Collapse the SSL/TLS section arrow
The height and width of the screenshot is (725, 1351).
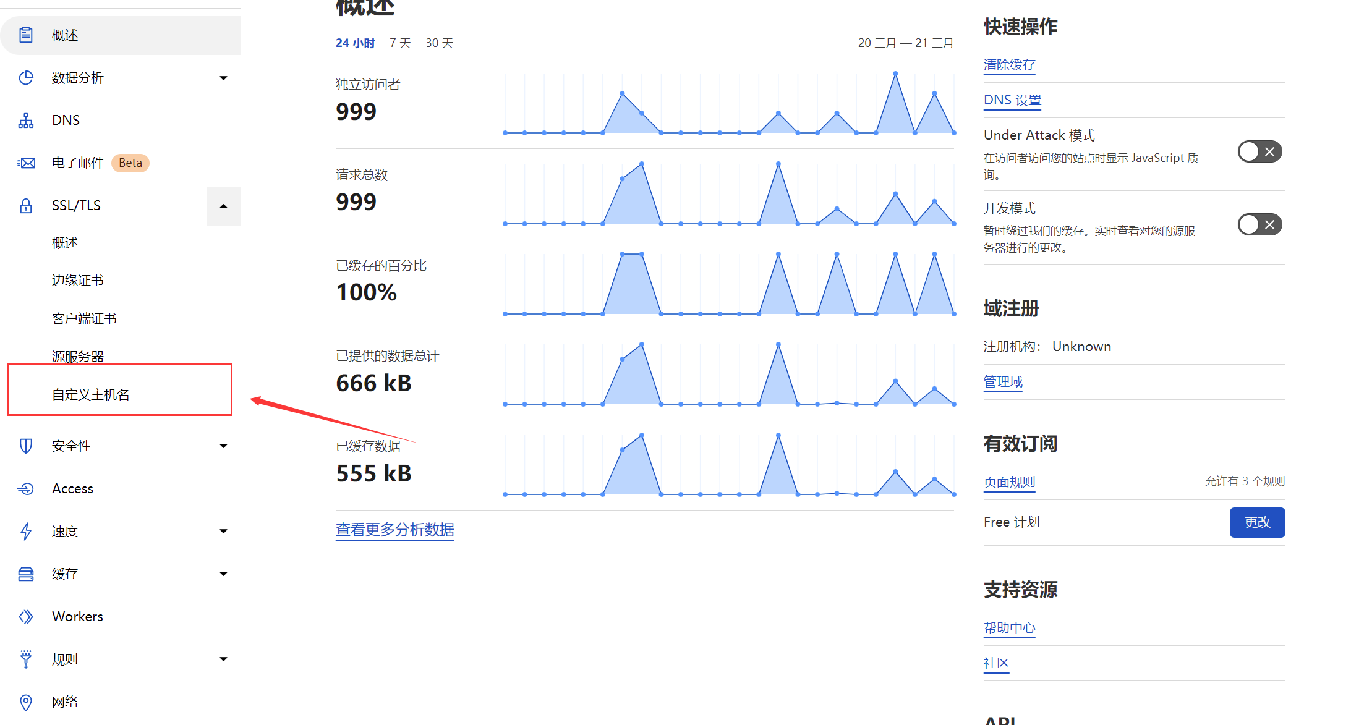pyautogui.click(x=223, y=206)
